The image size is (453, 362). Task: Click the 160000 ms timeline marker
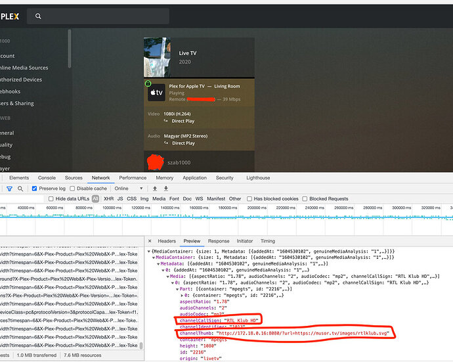coord(199,208)
